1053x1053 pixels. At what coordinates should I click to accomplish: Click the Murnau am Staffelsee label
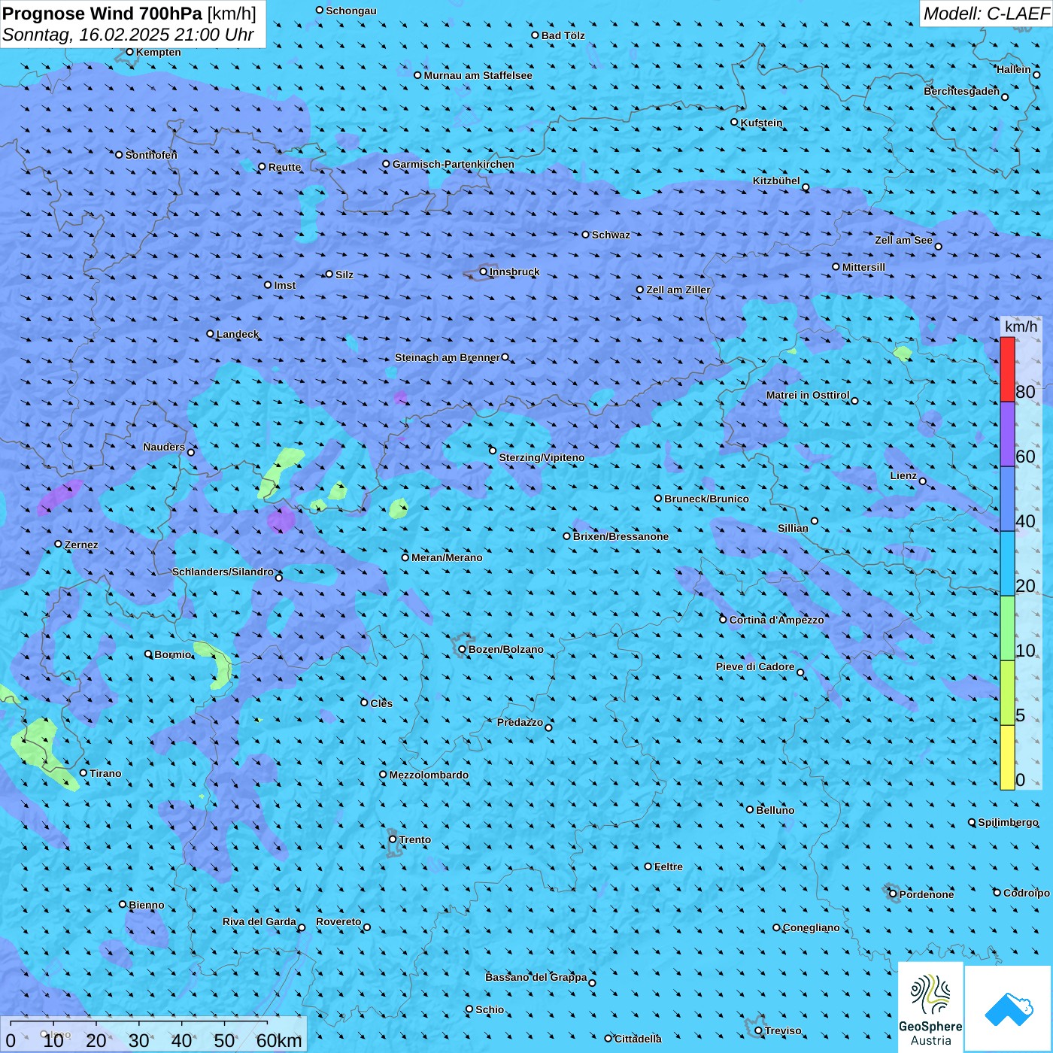pos(478,75)
